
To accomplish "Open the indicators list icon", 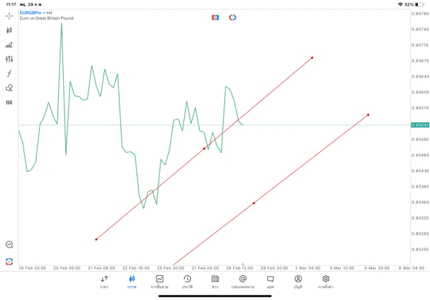I will coord(9,45).
